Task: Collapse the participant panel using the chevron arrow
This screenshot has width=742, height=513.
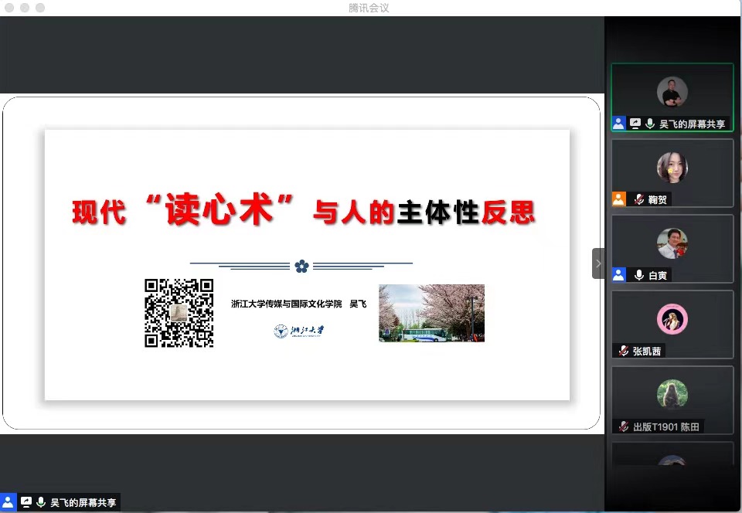Action: pos(598,263)
